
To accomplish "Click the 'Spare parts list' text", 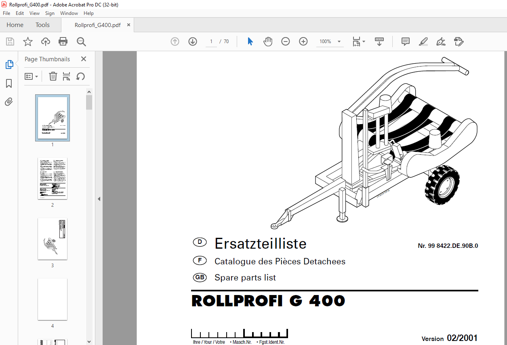I will [245, 278].
